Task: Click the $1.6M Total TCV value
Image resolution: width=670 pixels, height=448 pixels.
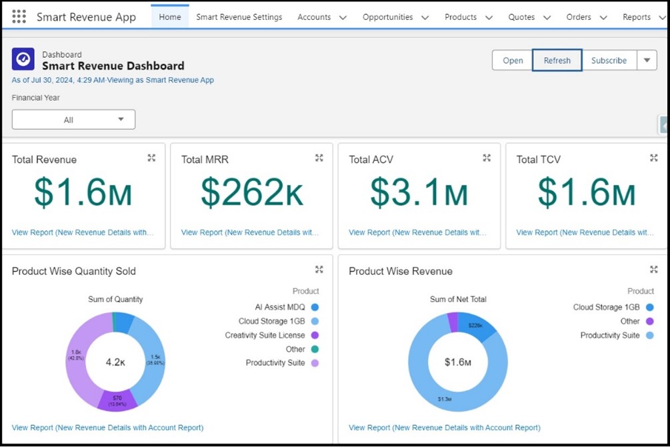Action: click(x=586, y=193)
